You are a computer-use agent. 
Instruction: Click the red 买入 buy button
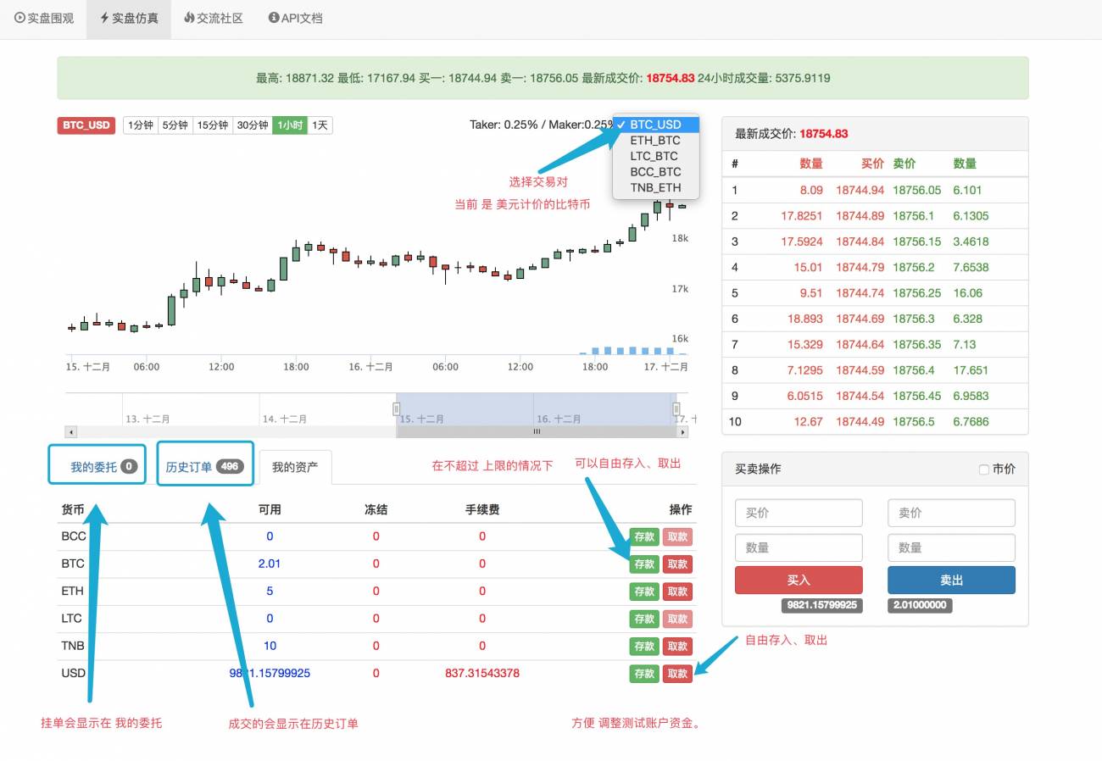tap(798, 580)
